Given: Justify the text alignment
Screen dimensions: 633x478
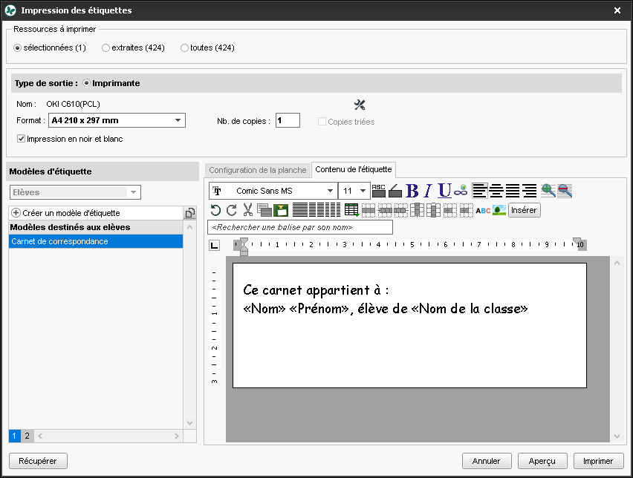Looking at the screenshot, I should 513,191.
